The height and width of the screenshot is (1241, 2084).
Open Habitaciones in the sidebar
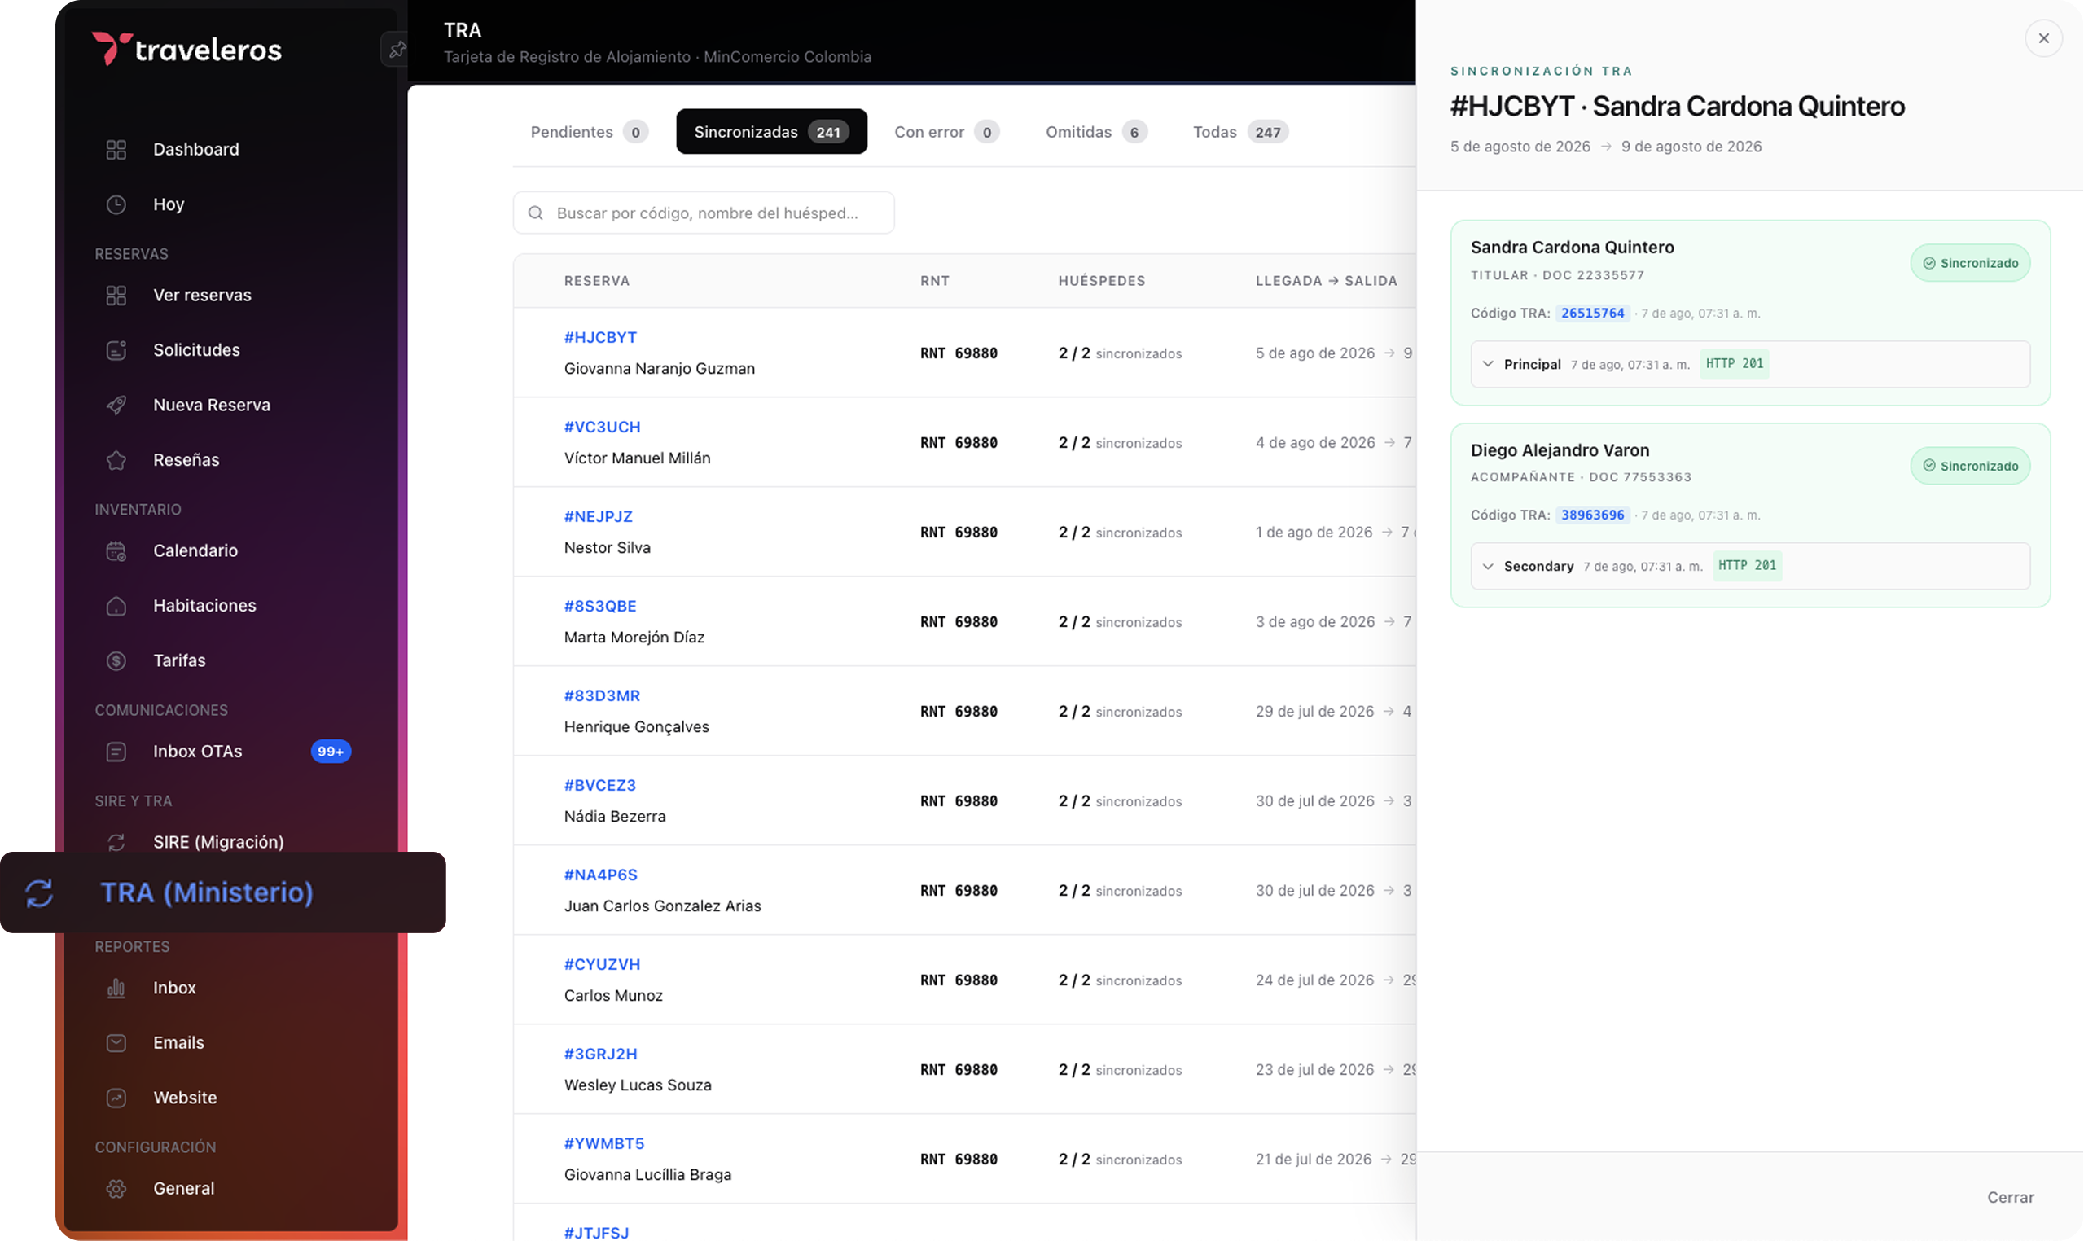[x=204, y=607]
